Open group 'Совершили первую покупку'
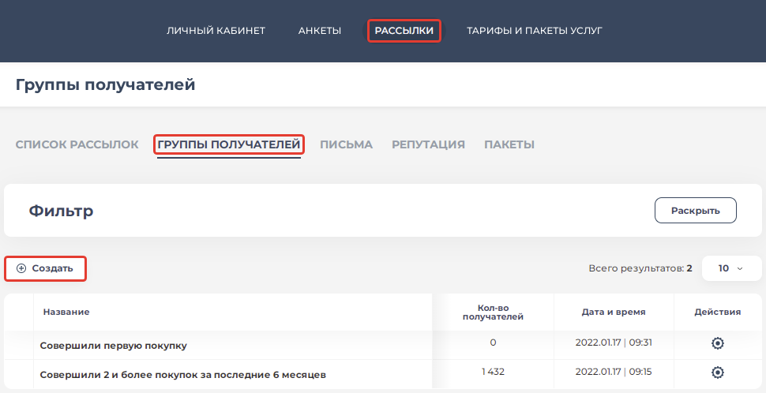Image resolution: width=766 pixels, height=393 pixels. tap(114, 346)
